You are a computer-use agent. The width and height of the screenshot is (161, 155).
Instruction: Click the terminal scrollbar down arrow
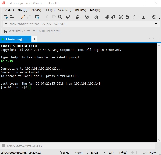159,140
